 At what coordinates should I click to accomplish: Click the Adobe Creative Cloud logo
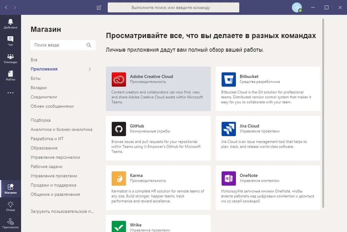(x=119, y=79)
